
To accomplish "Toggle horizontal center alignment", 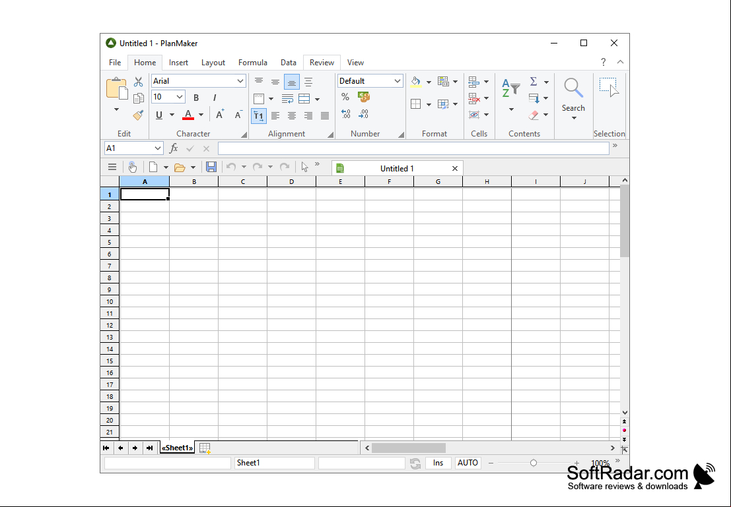I will click(292, 115).
